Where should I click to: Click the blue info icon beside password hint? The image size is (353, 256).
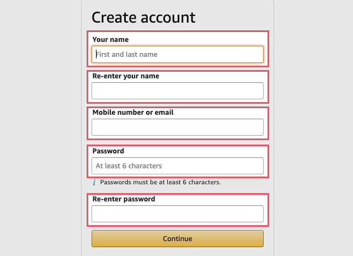tap(94, 183)
